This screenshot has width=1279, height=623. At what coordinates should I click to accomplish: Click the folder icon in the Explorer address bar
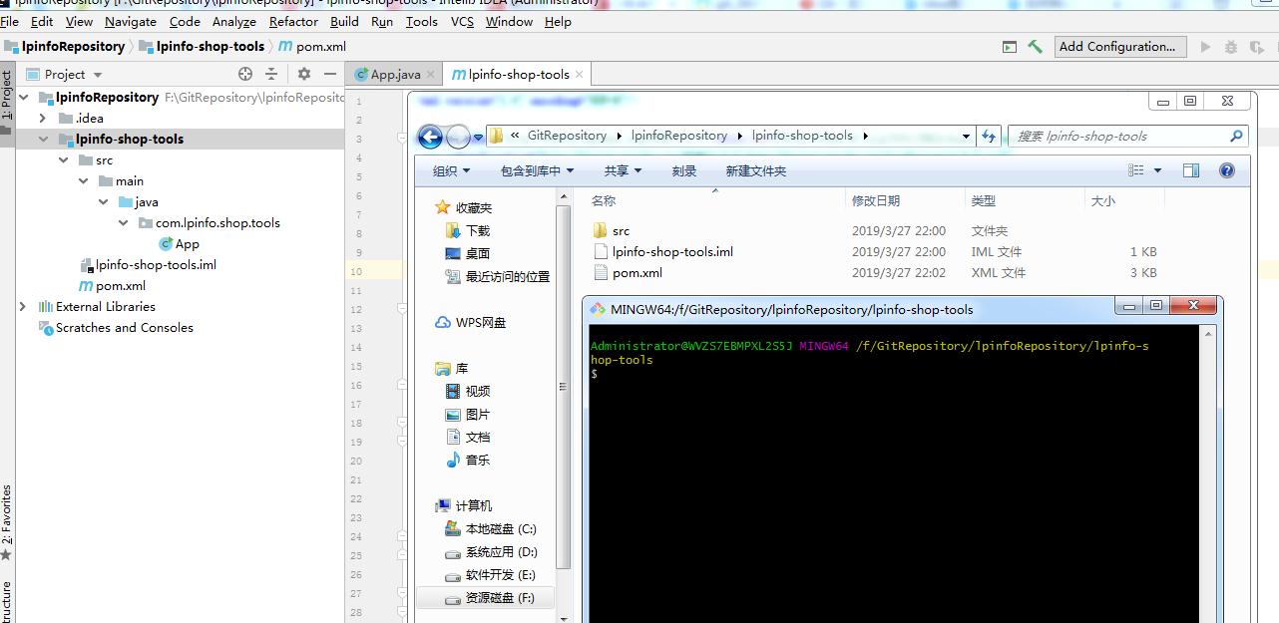pyautogui.click(x=496, y=136)
